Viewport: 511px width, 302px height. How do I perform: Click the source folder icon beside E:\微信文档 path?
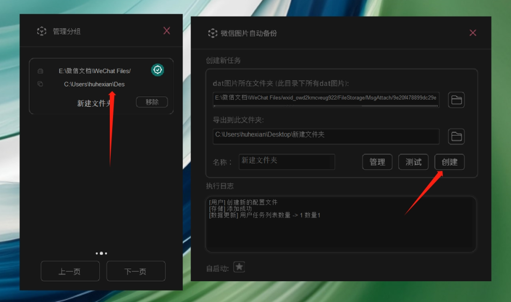pos(40,71)
